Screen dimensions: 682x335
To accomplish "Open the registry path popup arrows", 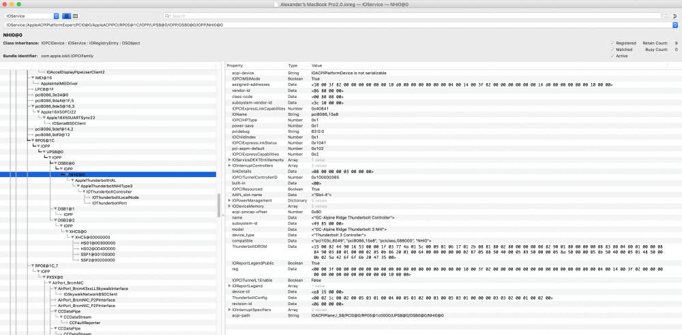I will (x=674, y=25).
